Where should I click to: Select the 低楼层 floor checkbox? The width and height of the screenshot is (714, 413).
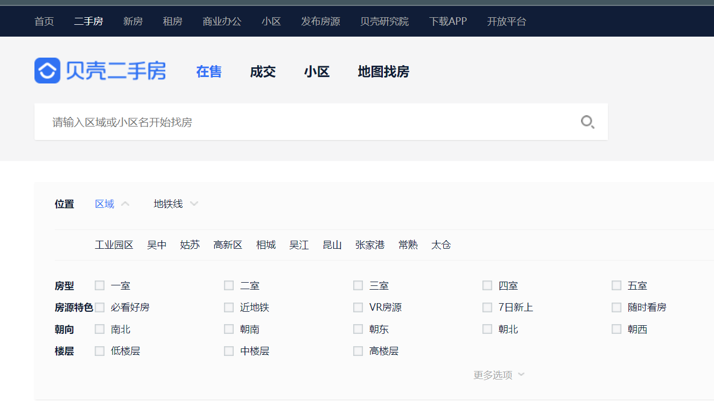pyautogui.click(x=100, y=351)
